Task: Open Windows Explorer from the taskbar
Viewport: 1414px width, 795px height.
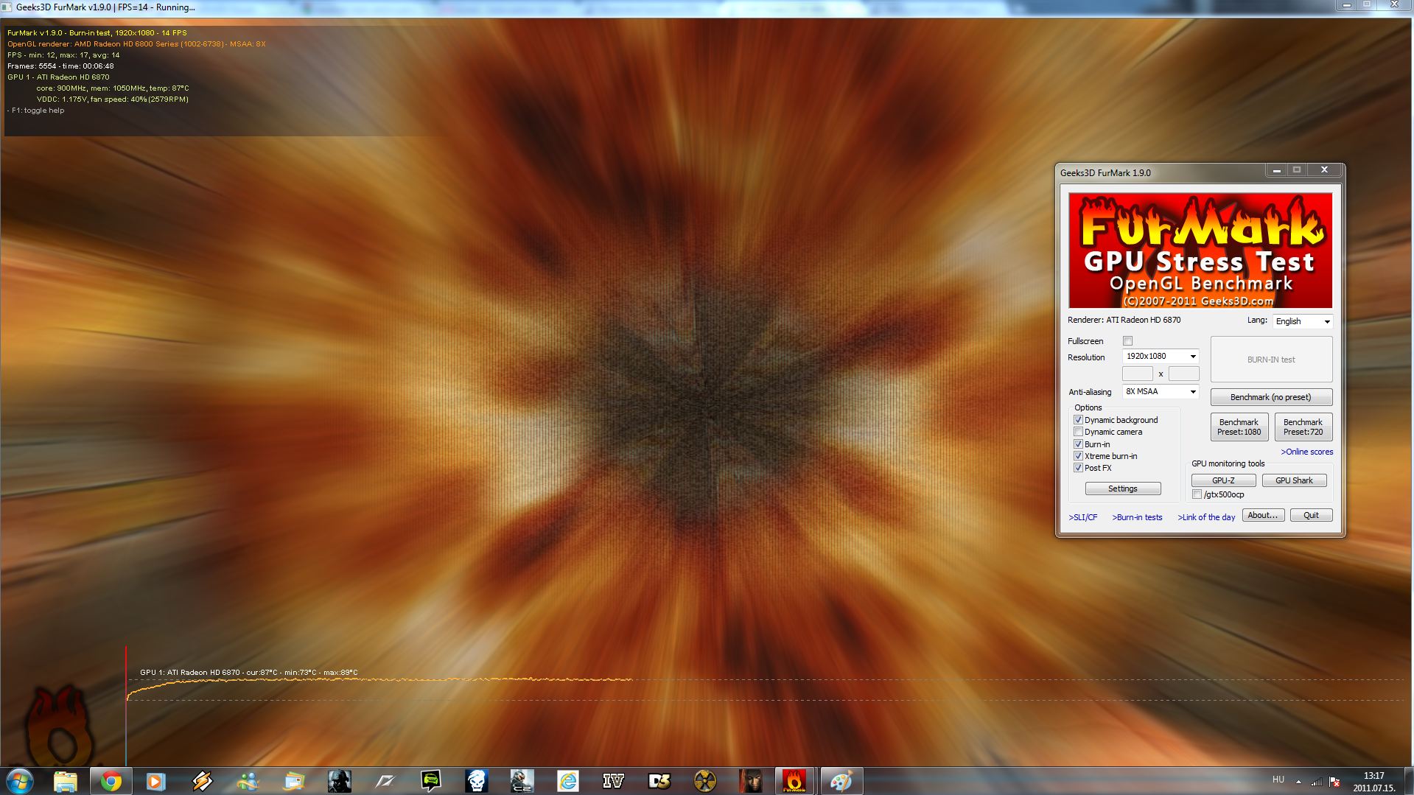Action: [x=66, y=781]
